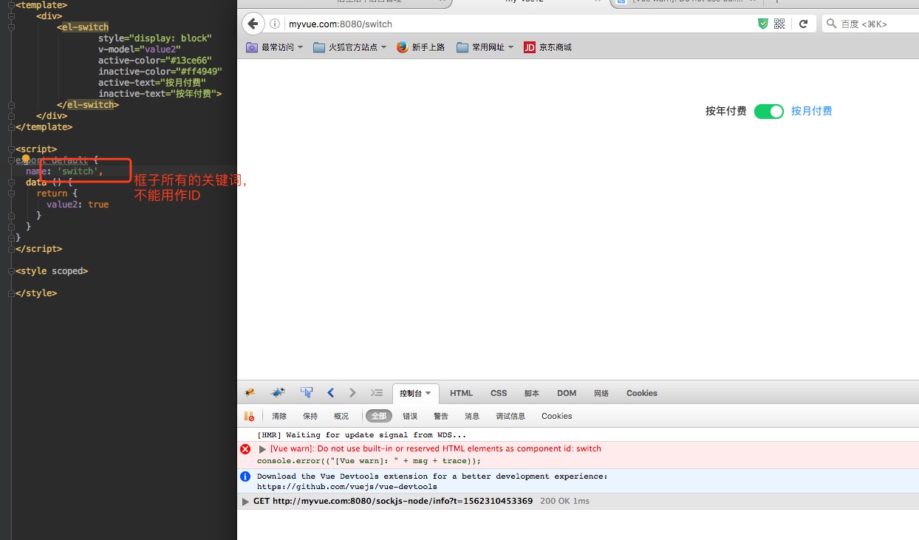Click the QR code icon in address bar
Image resolution: width=919 pixels, height=540 pixels.
[x=779, y=24]
